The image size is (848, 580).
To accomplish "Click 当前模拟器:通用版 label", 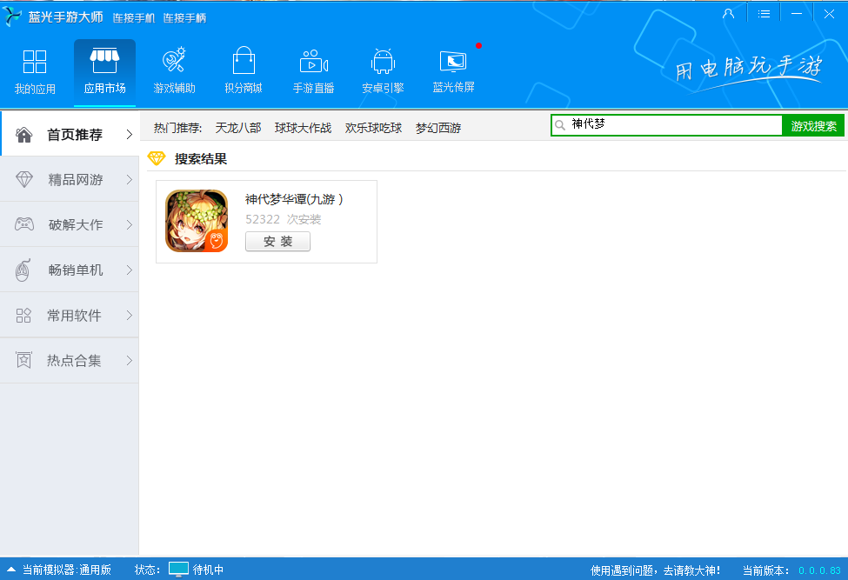I will (x=66, y=570).
